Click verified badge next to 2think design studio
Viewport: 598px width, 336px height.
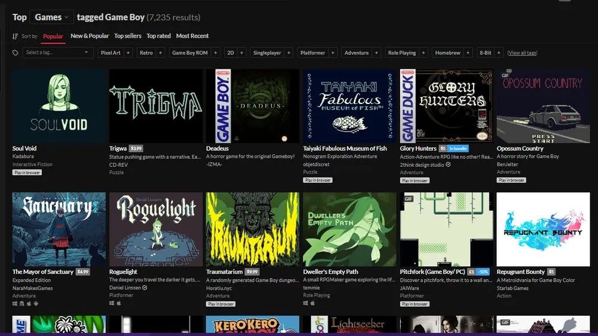coord(448,165)
